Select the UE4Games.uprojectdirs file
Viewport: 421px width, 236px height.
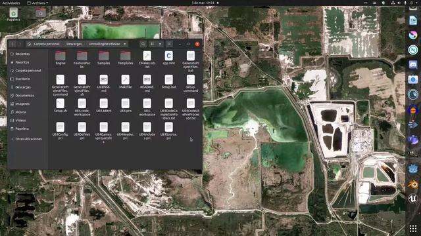point(104,132)
